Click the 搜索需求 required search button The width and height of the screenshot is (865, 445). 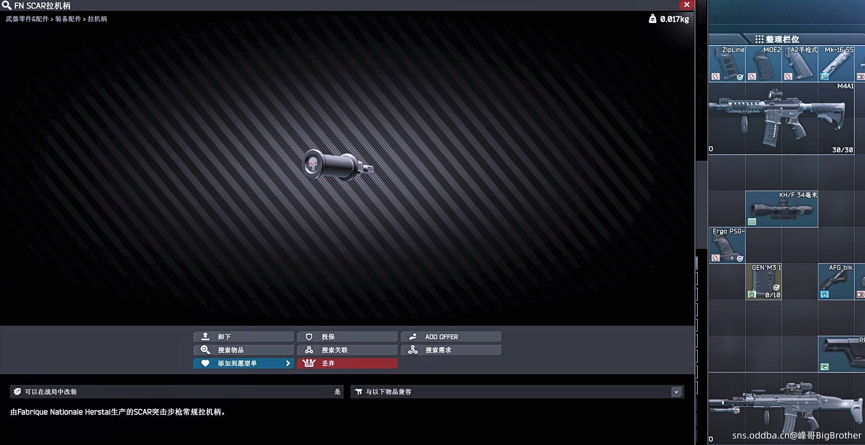pyautogui.click(x=451, y=350)
